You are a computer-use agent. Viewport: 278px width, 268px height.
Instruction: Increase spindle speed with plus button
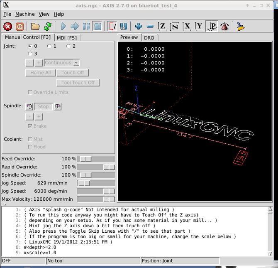tap(39, 117)
